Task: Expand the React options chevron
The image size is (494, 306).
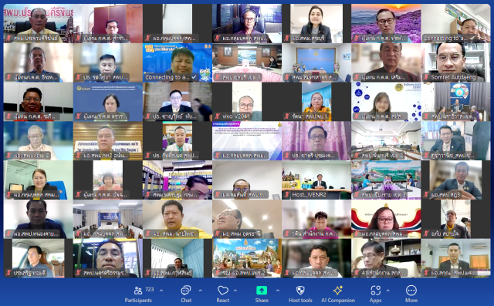Action: (235, 291)
